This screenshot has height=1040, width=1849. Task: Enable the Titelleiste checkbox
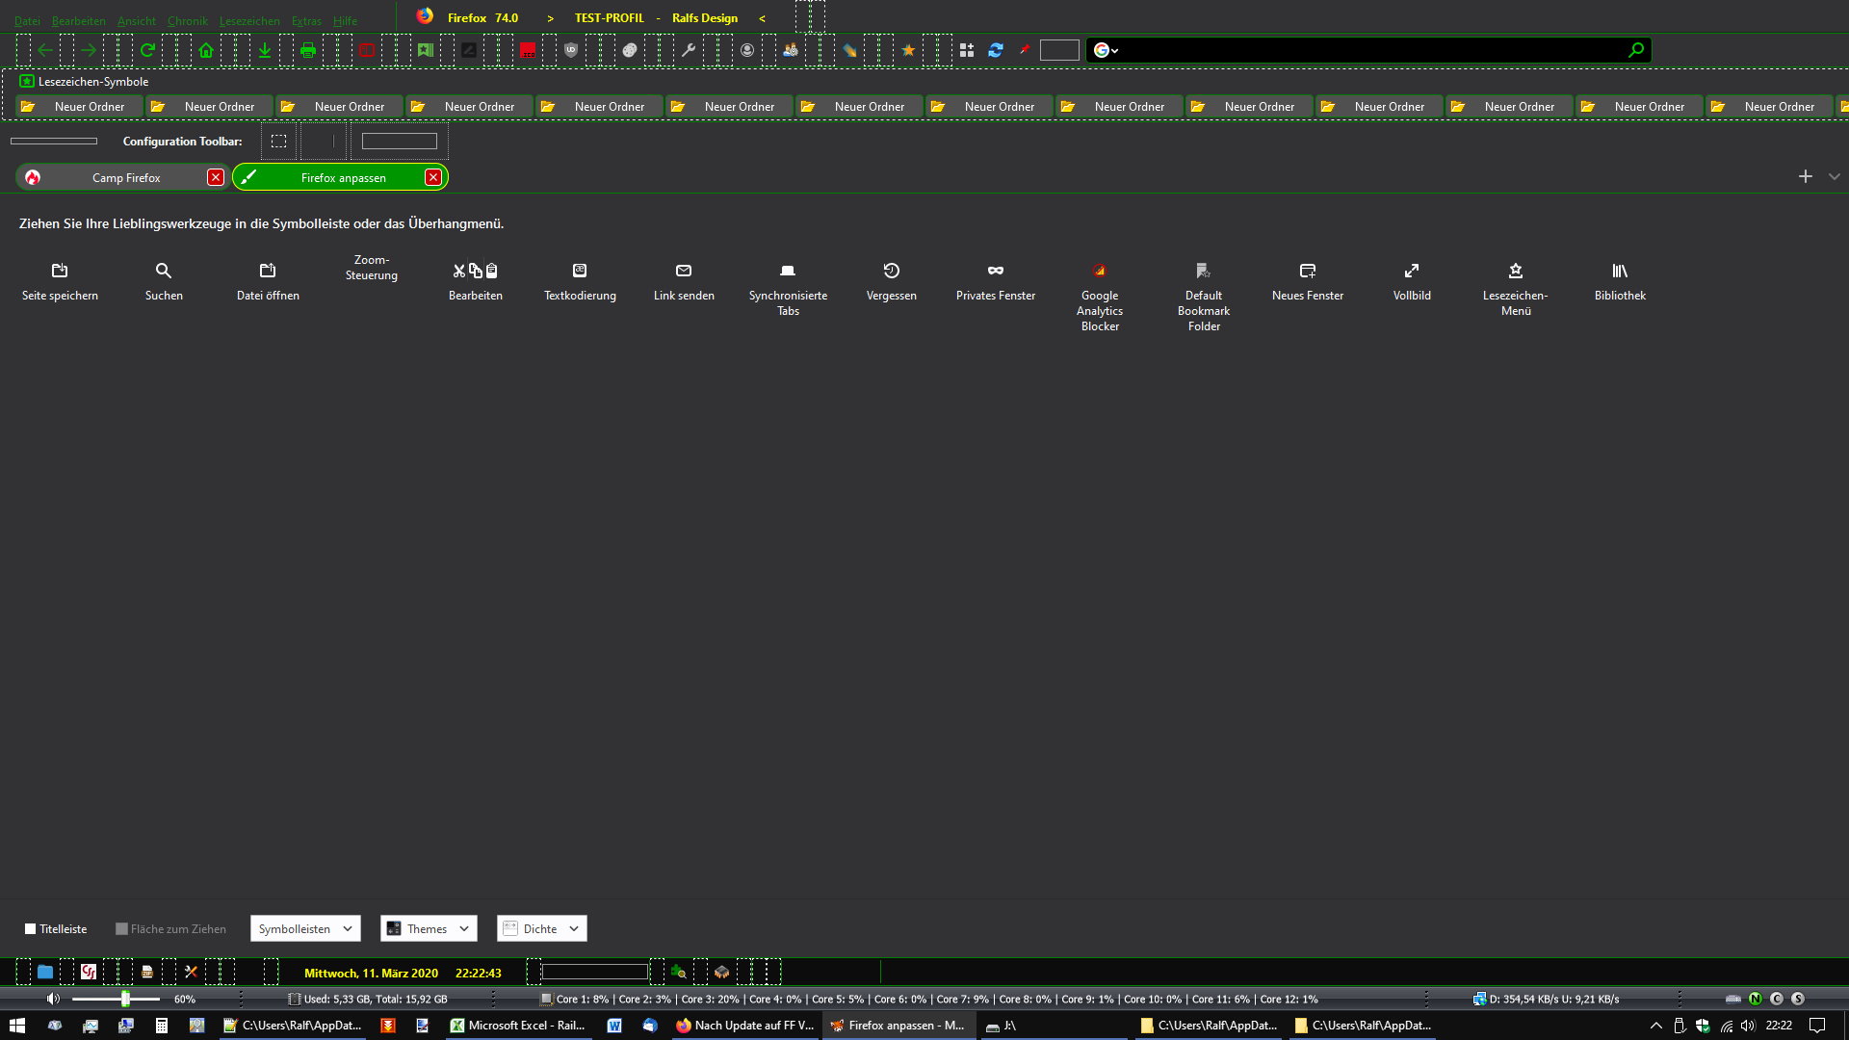tap(31, 929)
